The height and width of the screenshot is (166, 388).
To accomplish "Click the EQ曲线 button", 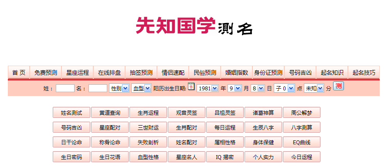I will tap(302, 142).
